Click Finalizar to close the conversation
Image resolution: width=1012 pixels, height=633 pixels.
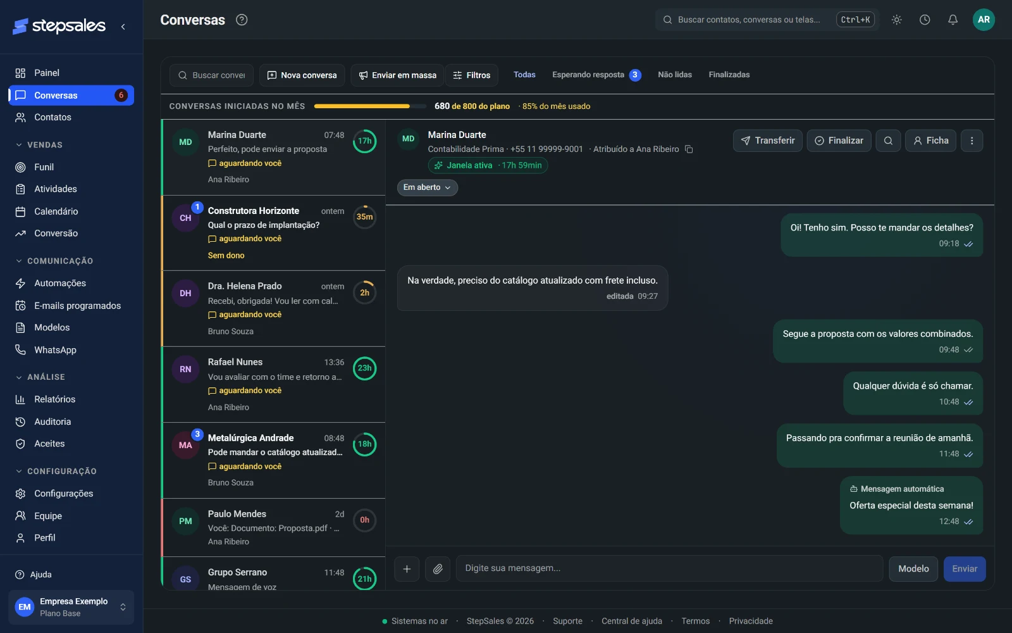(839, 141)
